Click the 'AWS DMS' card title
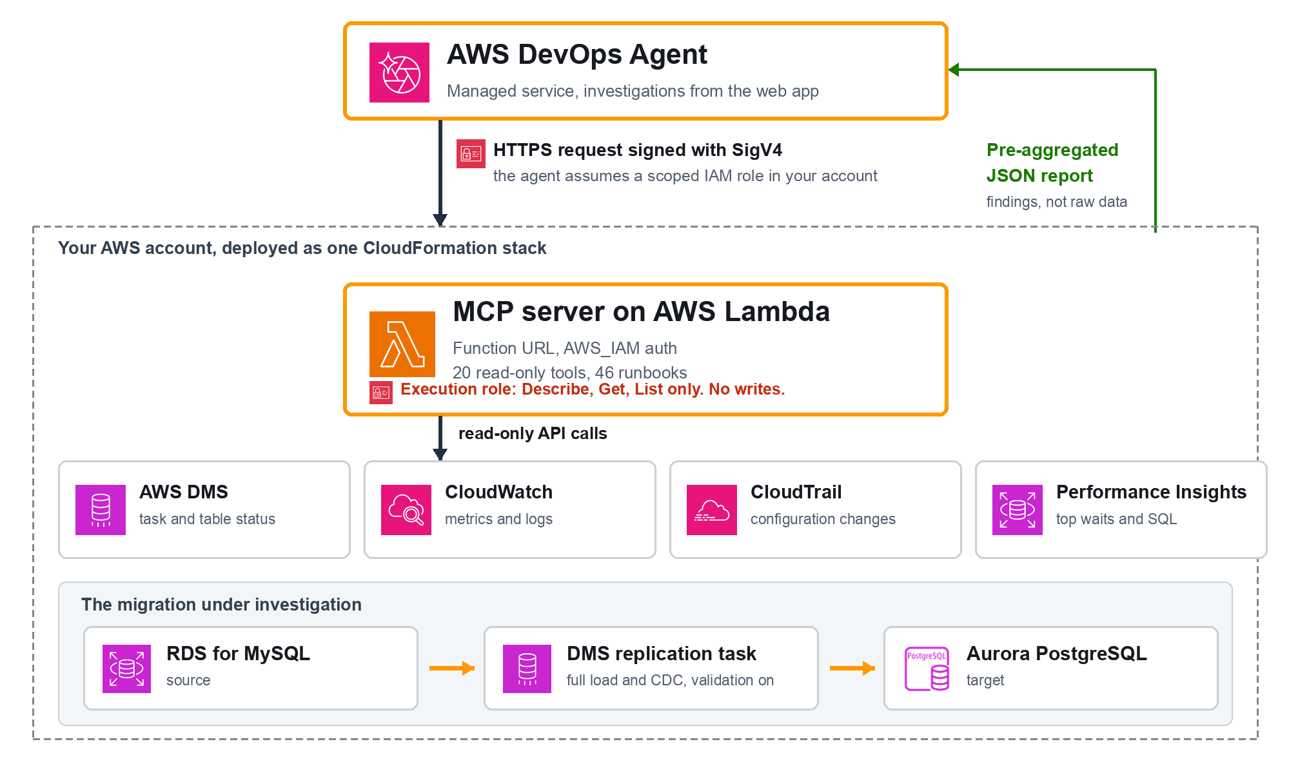 (x=184, y=492)
